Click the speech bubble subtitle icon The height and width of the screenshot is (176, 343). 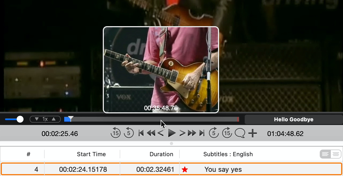[x=240, y=133]
